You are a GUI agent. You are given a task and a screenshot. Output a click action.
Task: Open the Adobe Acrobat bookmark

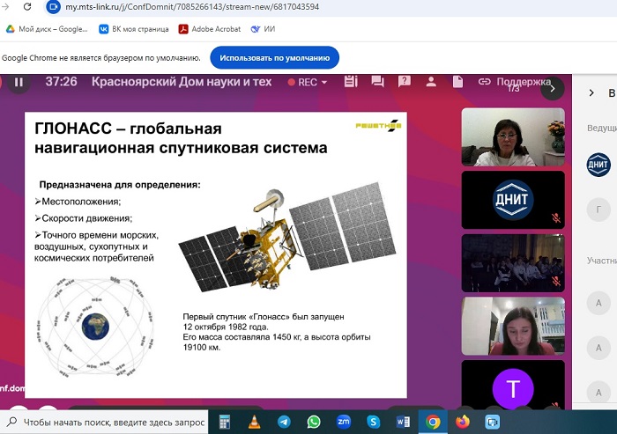208,28
